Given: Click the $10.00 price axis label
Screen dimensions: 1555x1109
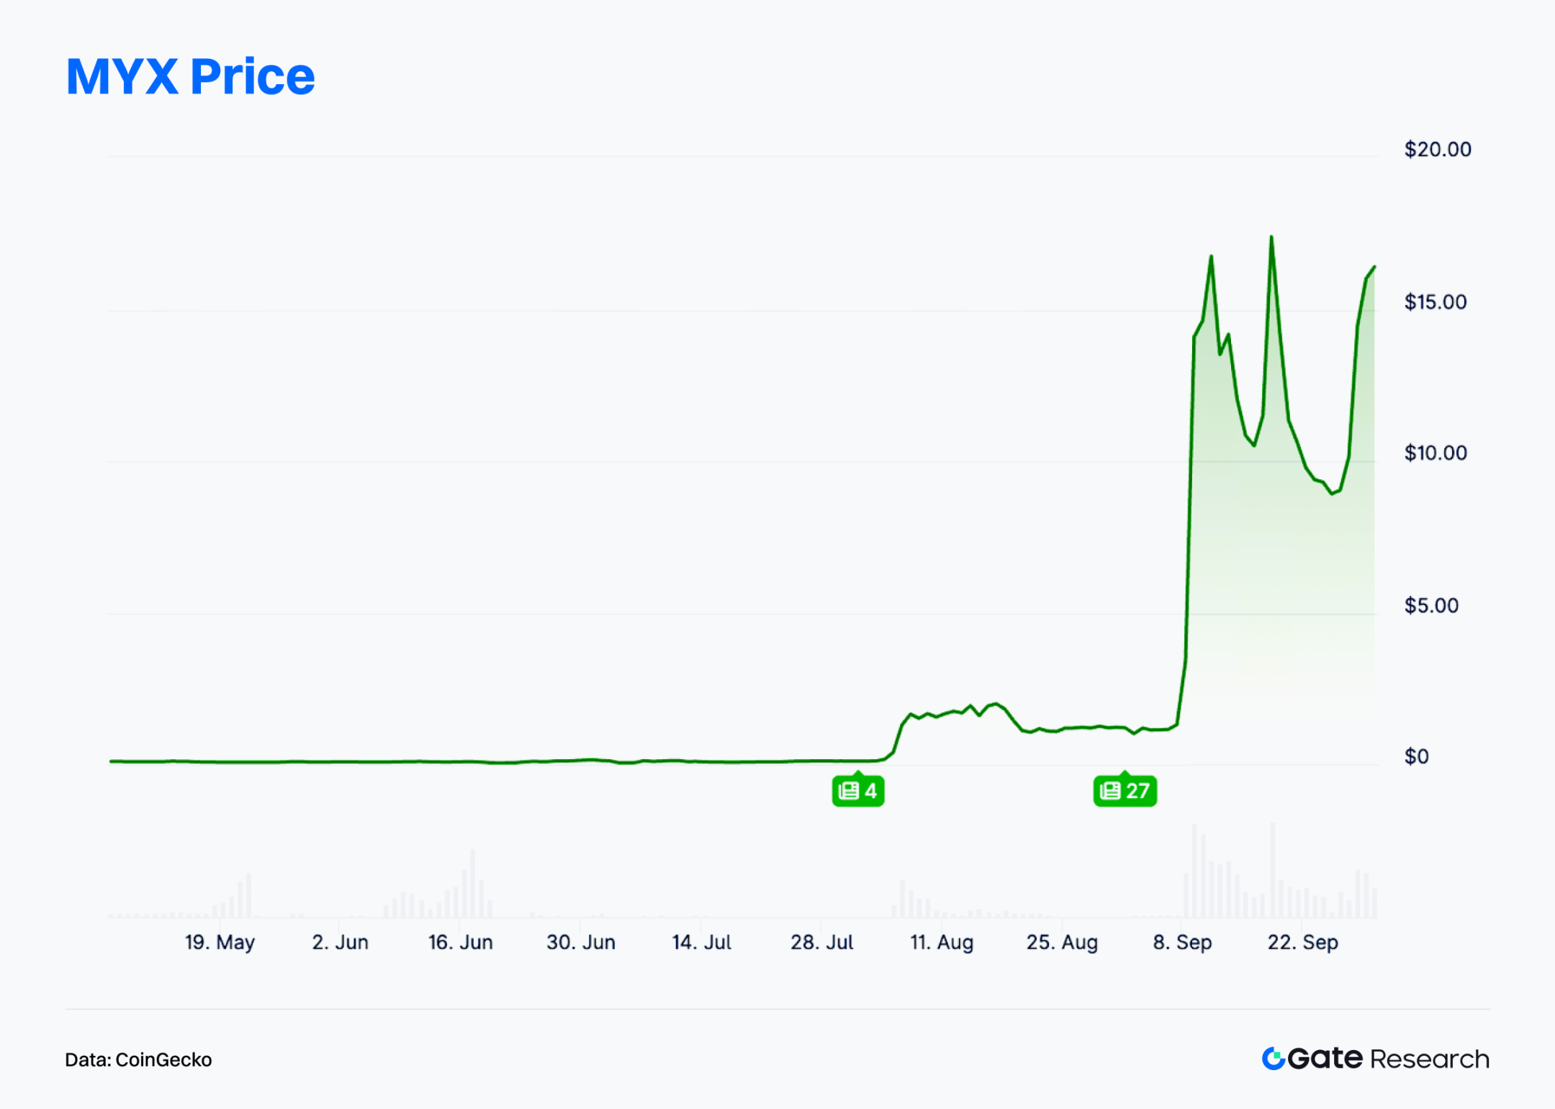Looking at the screenshot, I should [1435, 453].
